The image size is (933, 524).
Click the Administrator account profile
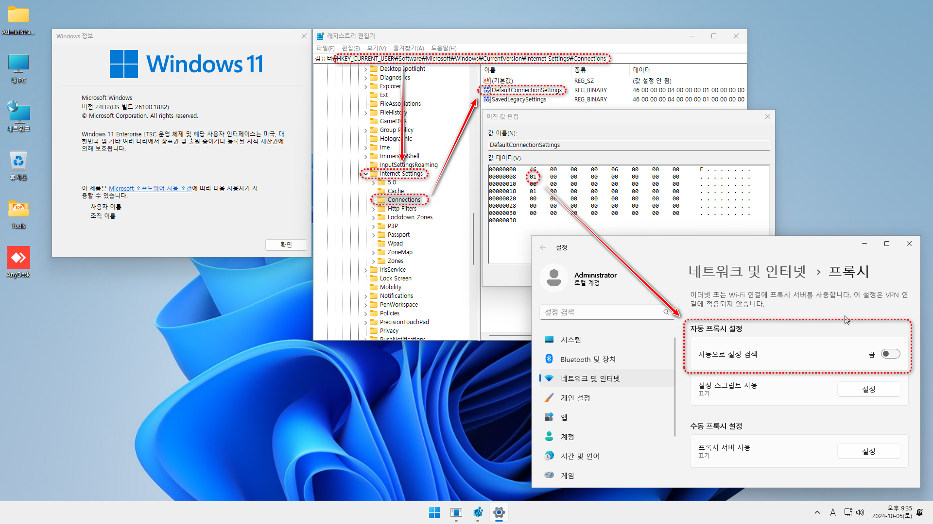pos(578,278)
